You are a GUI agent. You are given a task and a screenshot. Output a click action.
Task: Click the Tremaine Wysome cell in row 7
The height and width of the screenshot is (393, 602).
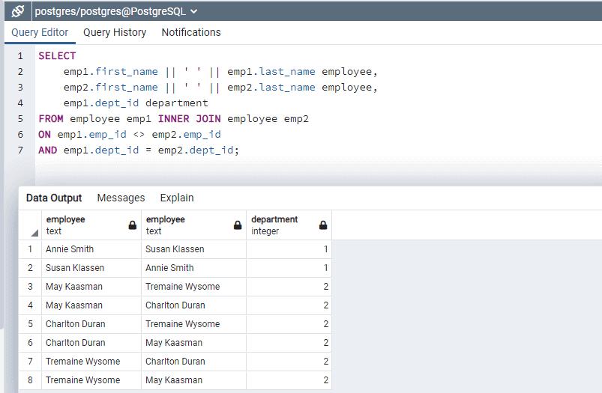click(82, 362)
